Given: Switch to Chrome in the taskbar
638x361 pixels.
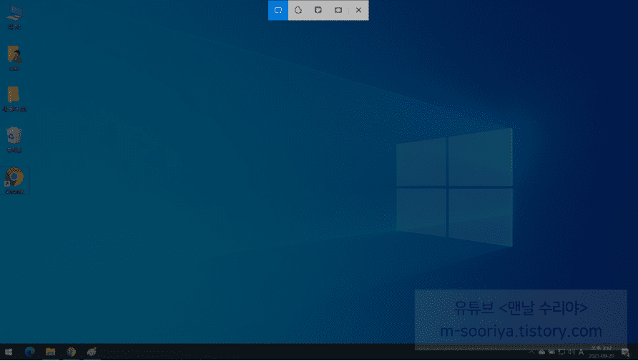Looking at the screenshot, I should coord(72,352).
